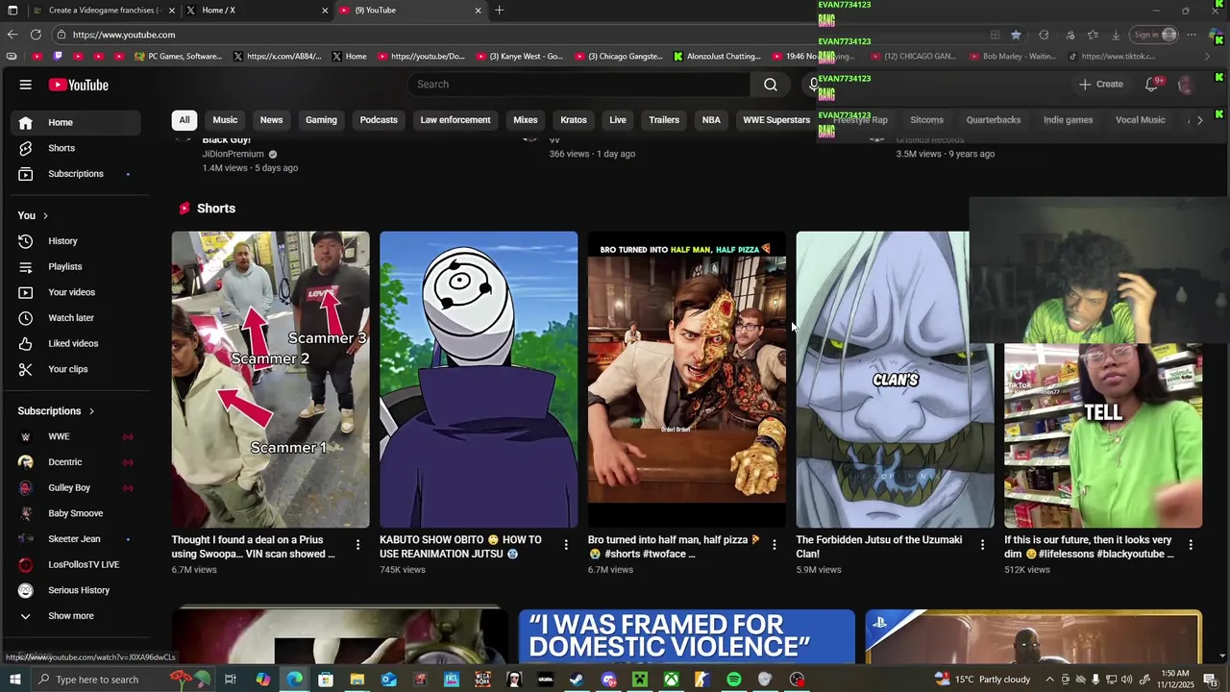1230x692 pixels.
Task: Open the YouTube hamburger guide menu
Action: [26, 85]
